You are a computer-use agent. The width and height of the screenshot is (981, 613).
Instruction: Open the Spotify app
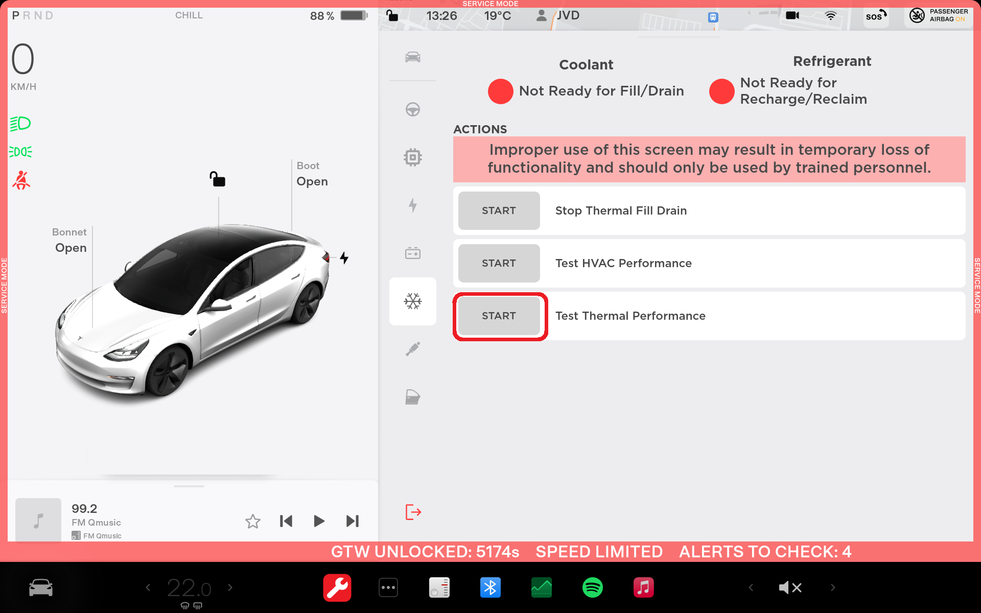tap(593, 587)
